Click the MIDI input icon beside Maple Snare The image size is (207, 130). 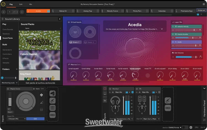(x=52, y=115)
